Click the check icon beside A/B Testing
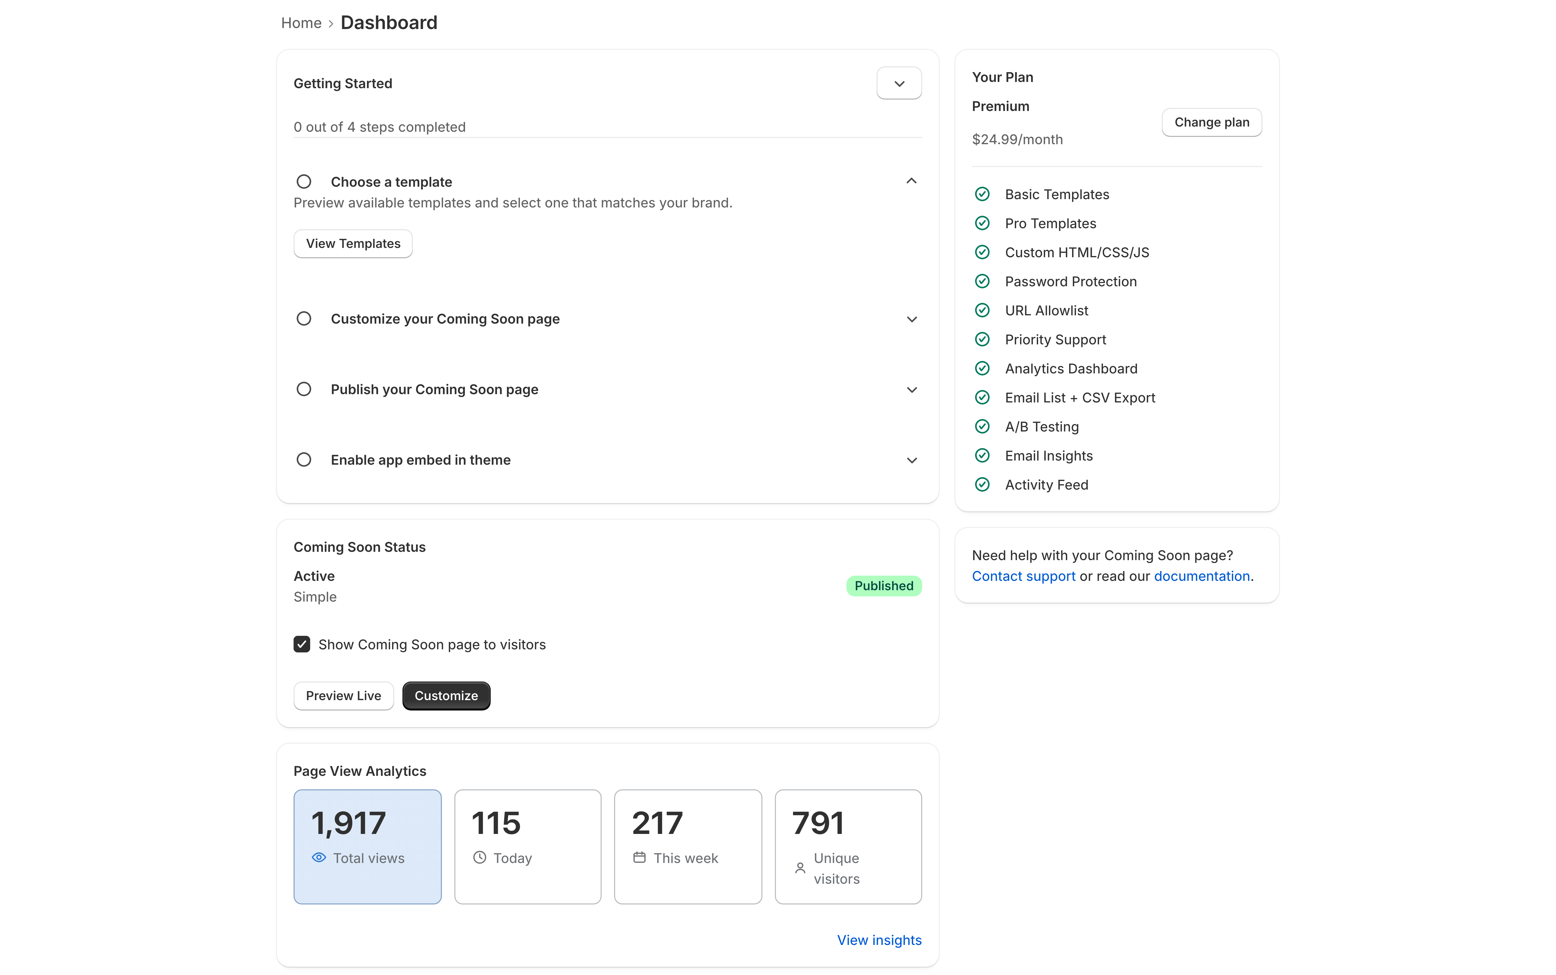The image size is (1556, 975). coord(982,426)
